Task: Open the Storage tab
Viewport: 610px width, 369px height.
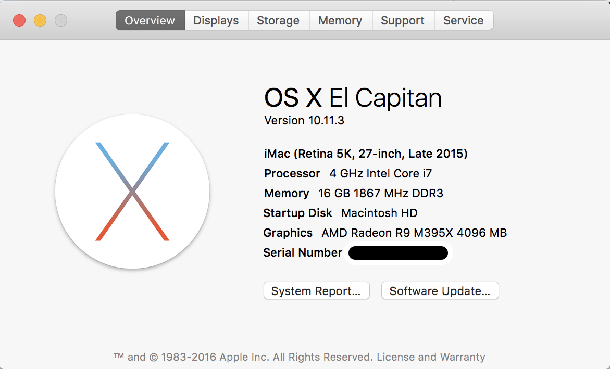Action: click(278, 21)
